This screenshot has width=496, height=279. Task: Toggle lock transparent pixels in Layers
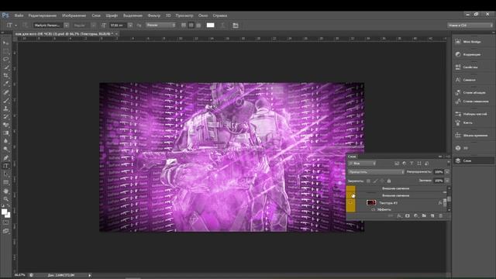[x=368, y=181]
